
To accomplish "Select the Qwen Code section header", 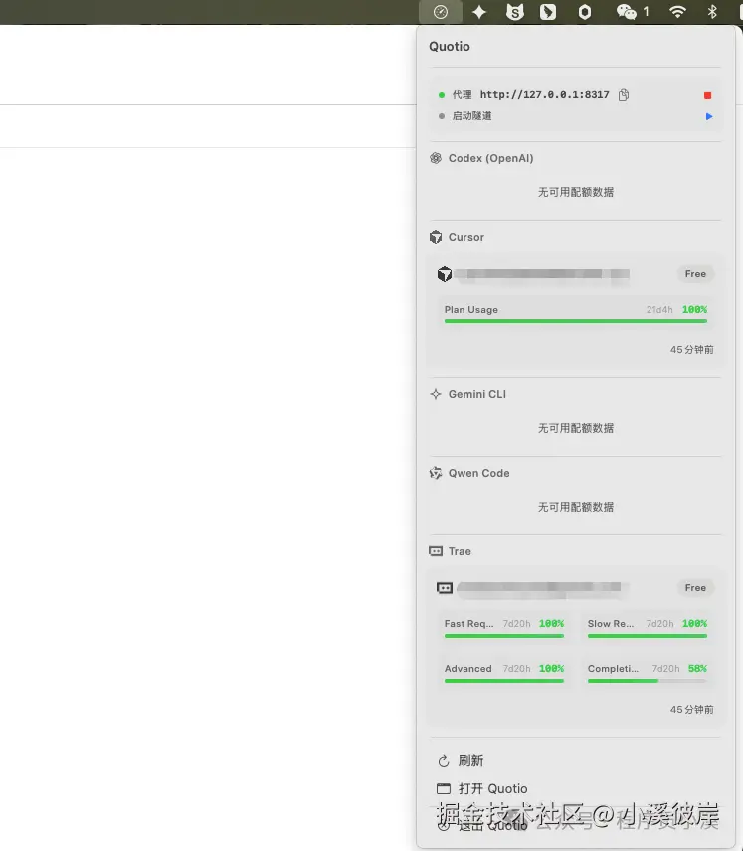I will [478, 473].
